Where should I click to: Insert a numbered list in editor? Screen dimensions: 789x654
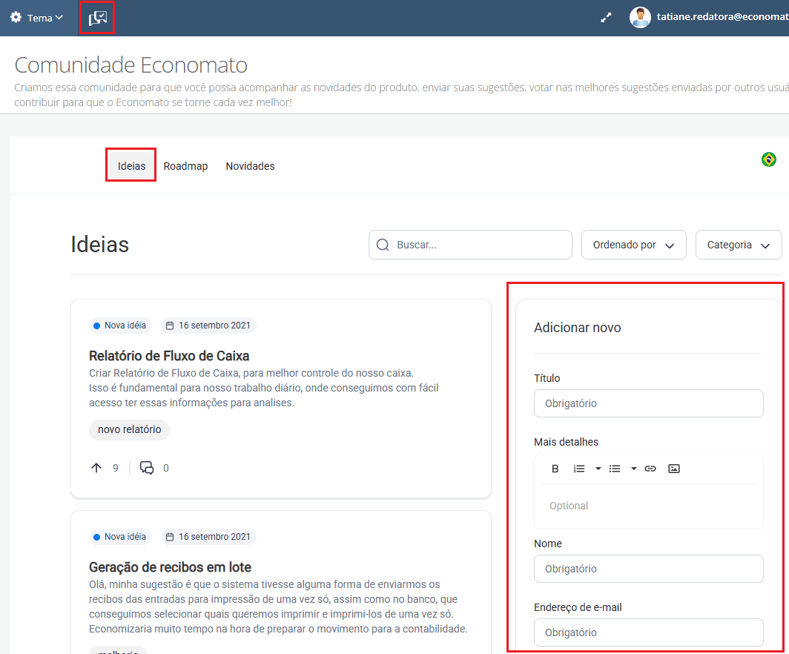tap(579, 469)
